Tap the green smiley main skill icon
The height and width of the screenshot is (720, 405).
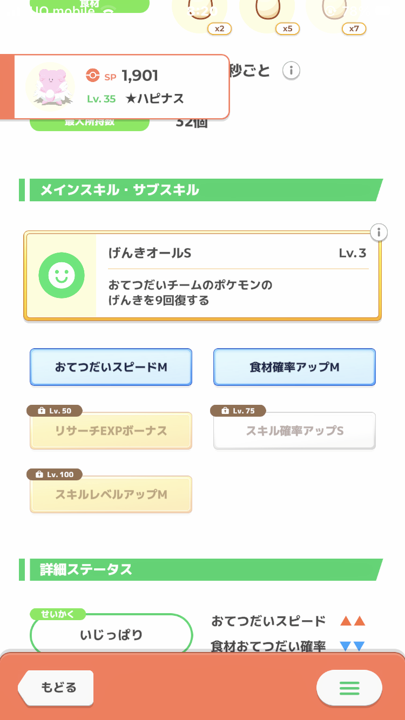click(x=62, y=276)
